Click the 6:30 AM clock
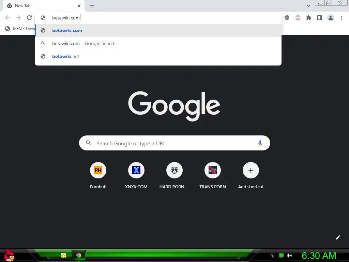Screen dimensions: 349x262 [x=319, y=256]
